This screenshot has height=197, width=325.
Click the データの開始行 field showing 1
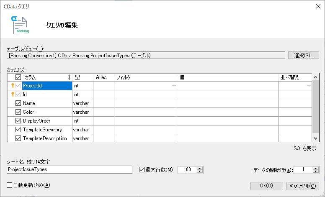pyautogui.click(x=304, y=170)
